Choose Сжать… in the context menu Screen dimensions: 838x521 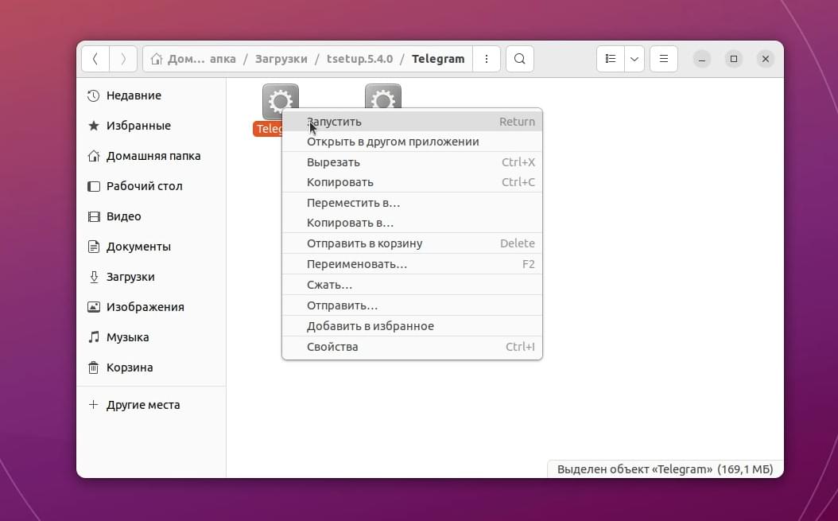pyautogui.click(x=412, y=285)
